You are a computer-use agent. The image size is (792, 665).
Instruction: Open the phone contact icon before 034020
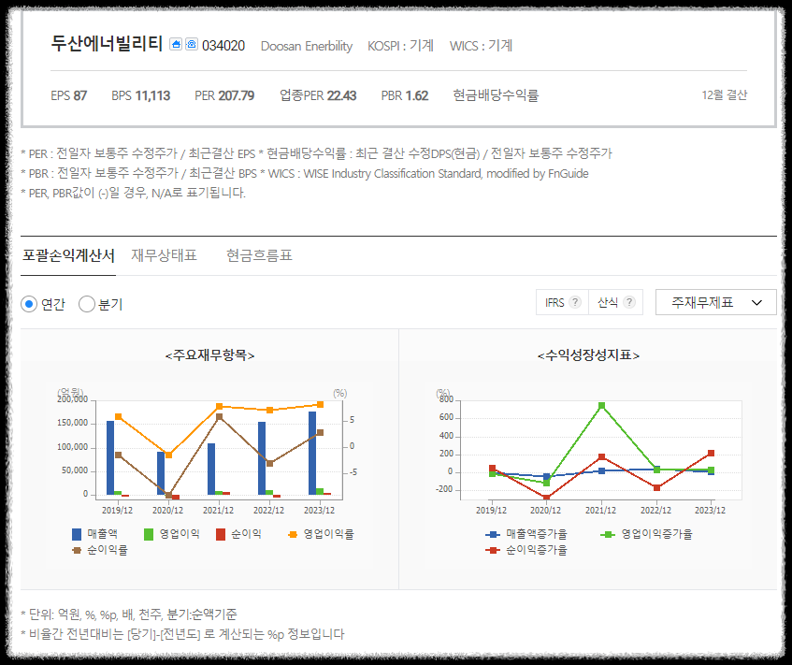pyautogui.click(x=192, y=44)
